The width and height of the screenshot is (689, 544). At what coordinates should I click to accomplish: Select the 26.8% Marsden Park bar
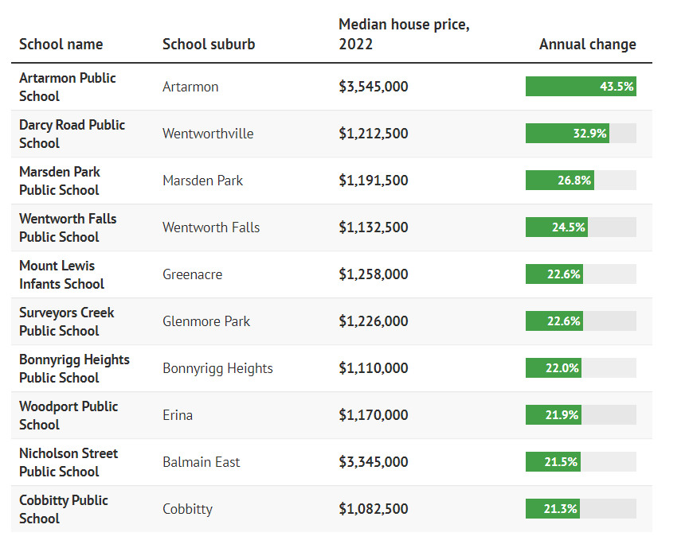559,181
